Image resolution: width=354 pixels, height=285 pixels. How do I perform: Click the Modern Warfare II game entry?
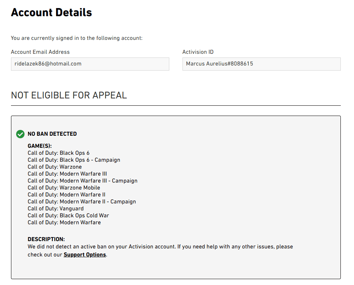pyautogui.click(x=67, y=195)
